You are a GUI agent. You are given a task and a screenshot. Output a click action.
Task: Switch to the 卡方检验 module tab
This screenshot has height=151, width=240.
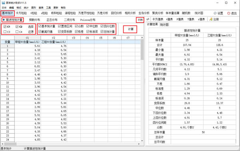pos(21,13)
